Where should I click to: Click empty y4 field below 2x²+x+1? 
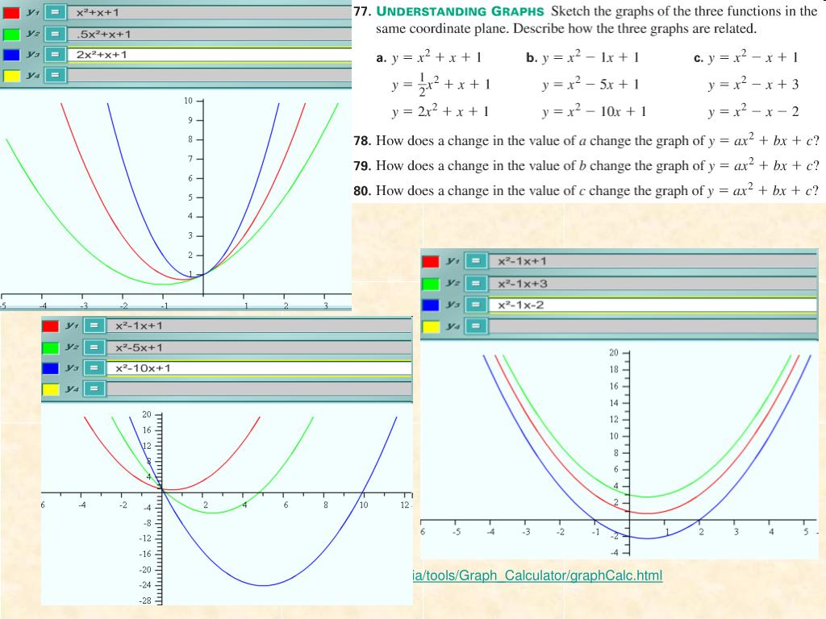pos(210,75)
